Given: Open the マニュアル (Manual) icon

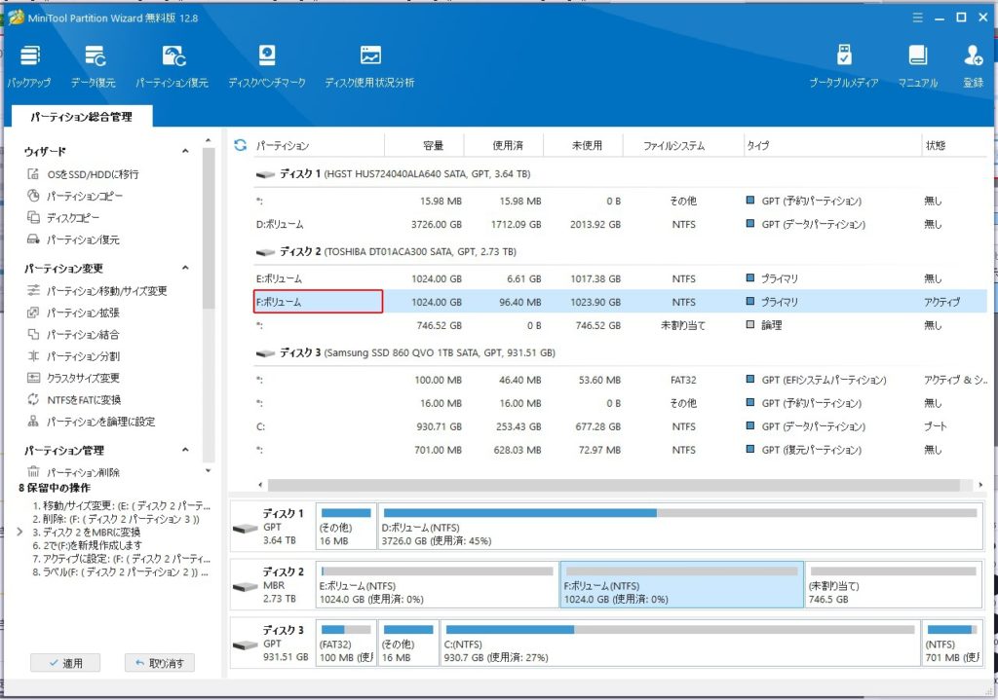Looking at the screenshot, I should pyautogui.click(x=917, y=66).
